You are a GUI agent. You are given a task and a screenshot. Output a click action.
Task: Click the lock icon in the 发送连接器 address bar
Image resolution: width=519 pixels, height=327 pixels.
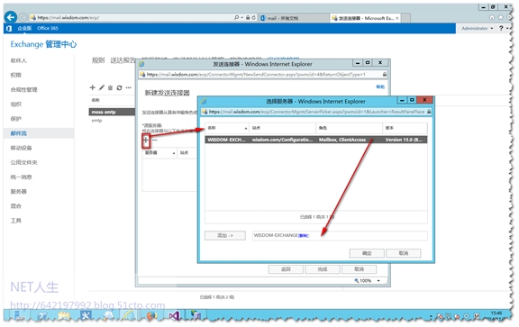point(384,74)
